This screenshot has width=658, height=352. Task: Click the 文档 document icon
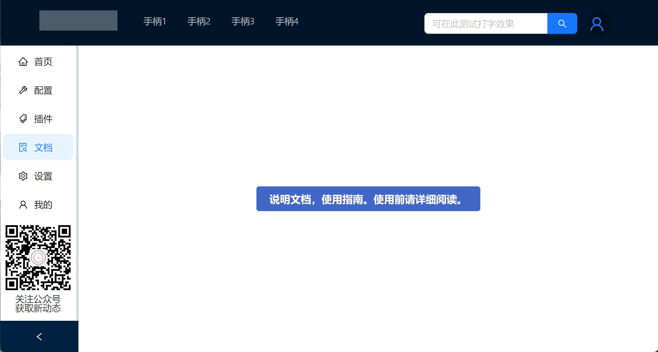coord(23,147)
